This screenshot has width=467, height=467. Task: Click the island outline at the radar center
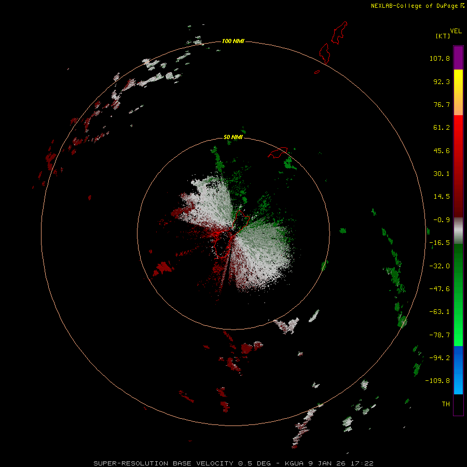point(232,234)
